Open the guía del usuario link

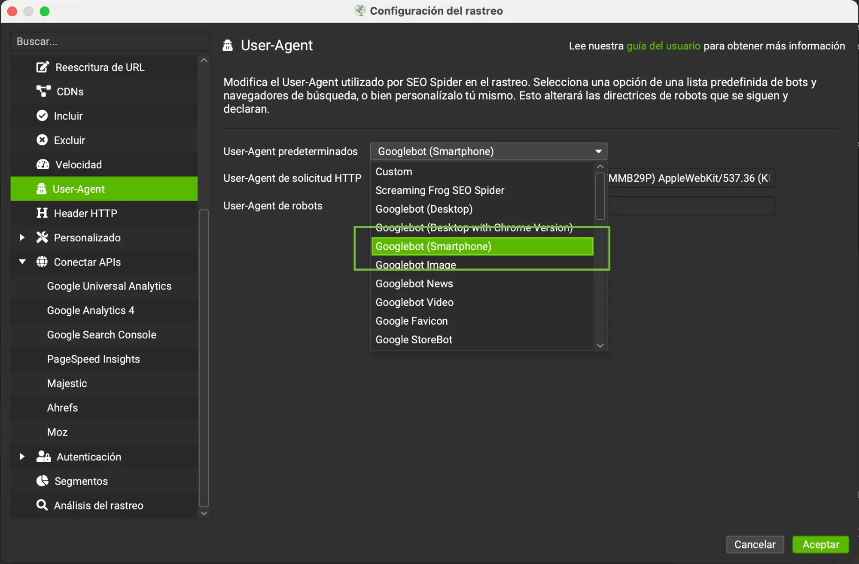click(663, 46)
